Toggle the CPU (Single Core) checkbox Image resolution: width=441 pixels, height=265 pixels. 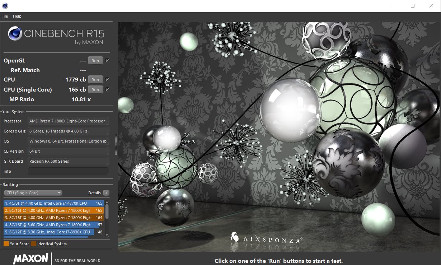[x=107, y=89]
